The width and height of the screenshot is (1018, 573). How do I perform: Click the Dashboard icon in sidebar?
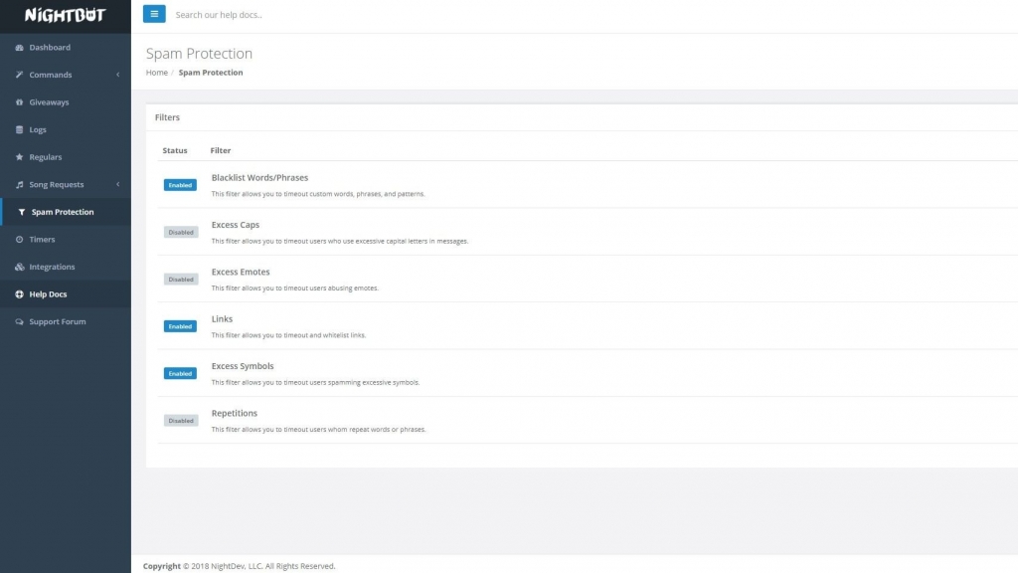point(19,48)
